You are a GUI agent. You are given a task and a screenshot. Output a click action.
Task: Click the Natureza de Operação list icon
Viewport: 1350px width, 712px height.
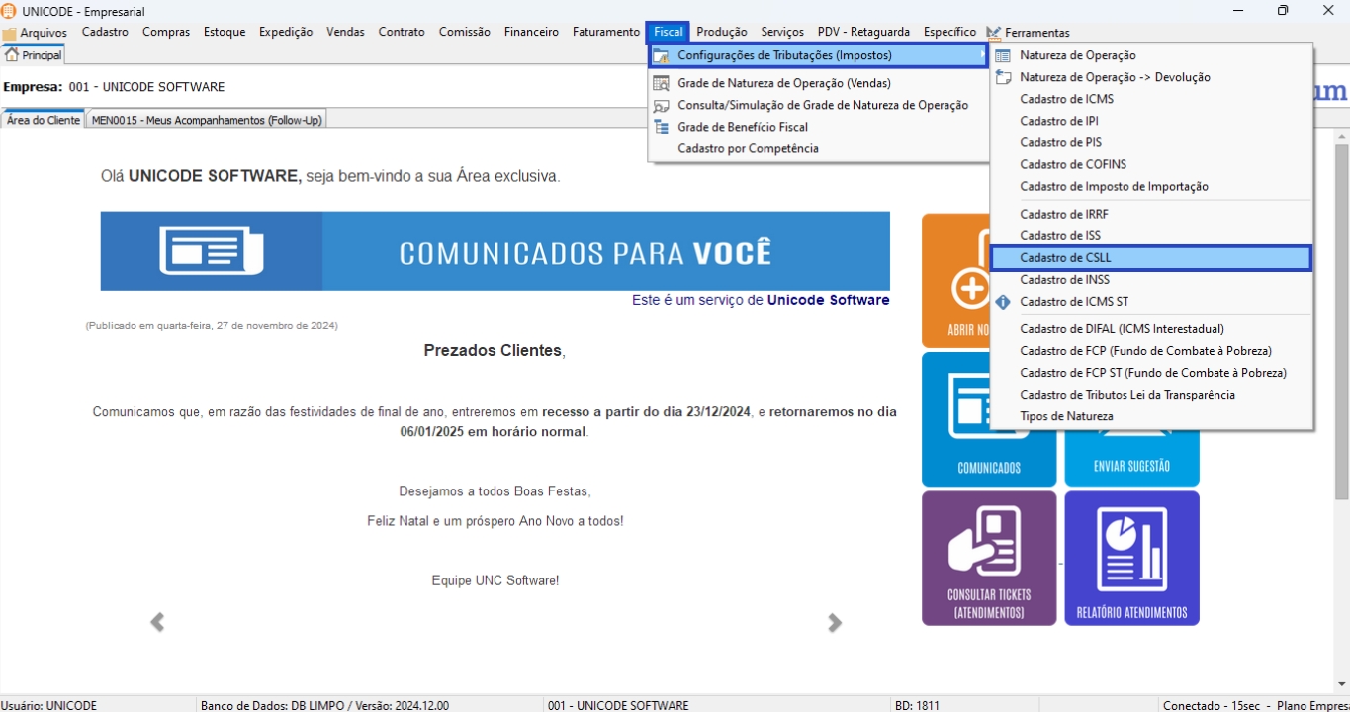click(x=1003, y=55)
